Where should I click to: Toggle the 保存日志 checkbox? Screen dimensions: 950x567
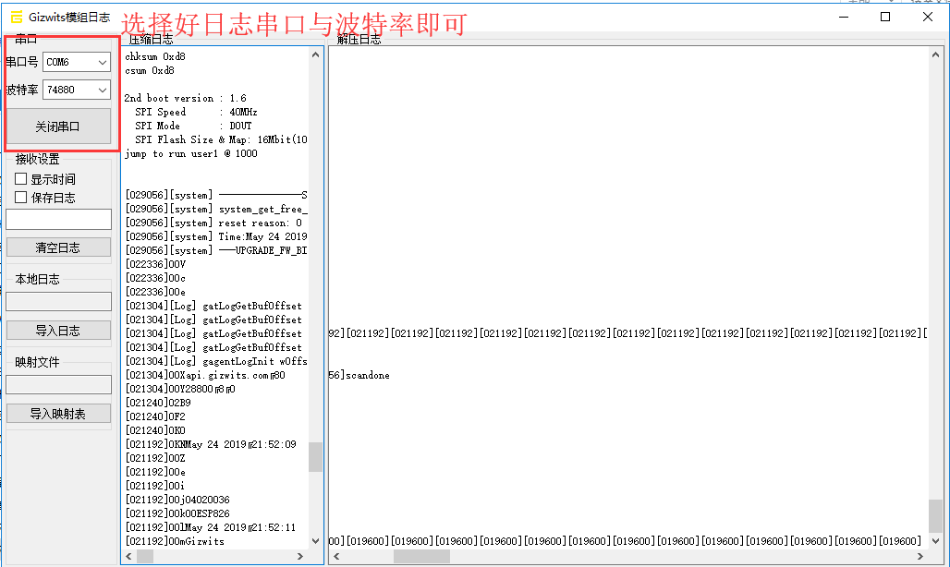[x=21, y=198]
